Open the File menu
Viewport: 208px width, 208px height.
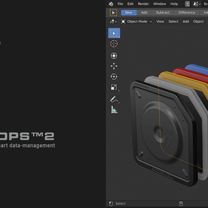coord(120,4)
